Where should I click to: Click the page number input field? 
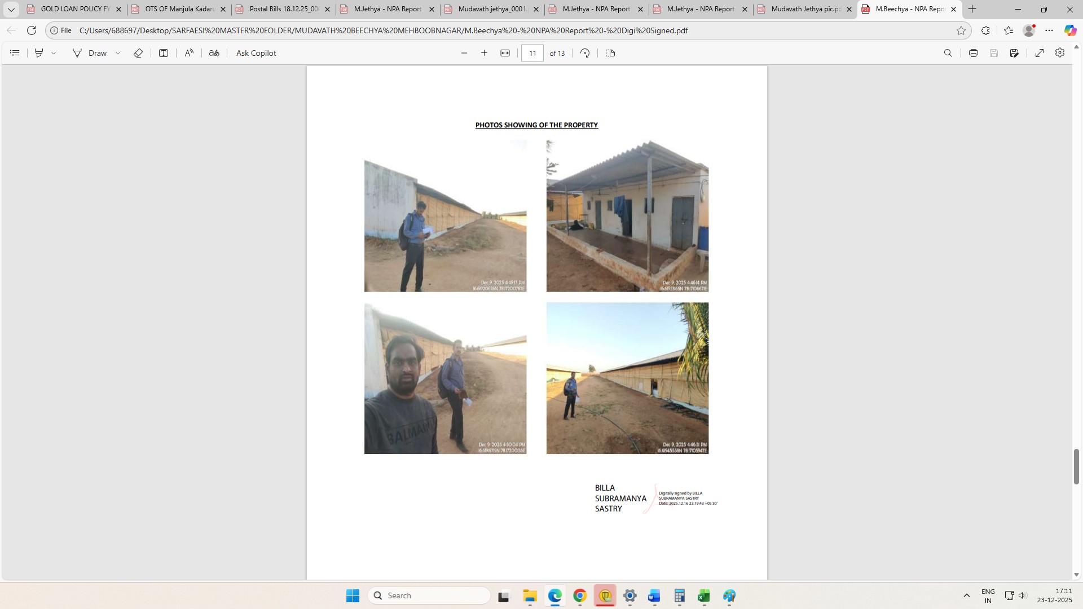point(532,53)
